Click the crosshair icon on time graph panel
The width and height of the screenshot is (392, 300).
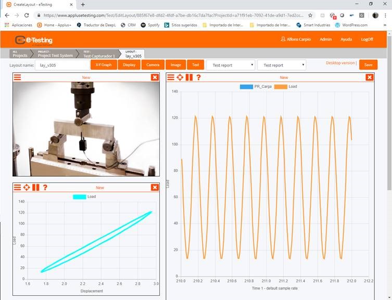click(180, 77)
